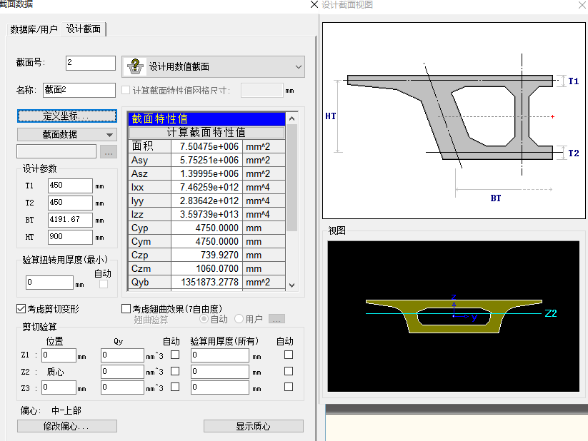Check the Z1 Qy 自动 checkbox
This screenshot has width=588, height=441.
[175, 354]
